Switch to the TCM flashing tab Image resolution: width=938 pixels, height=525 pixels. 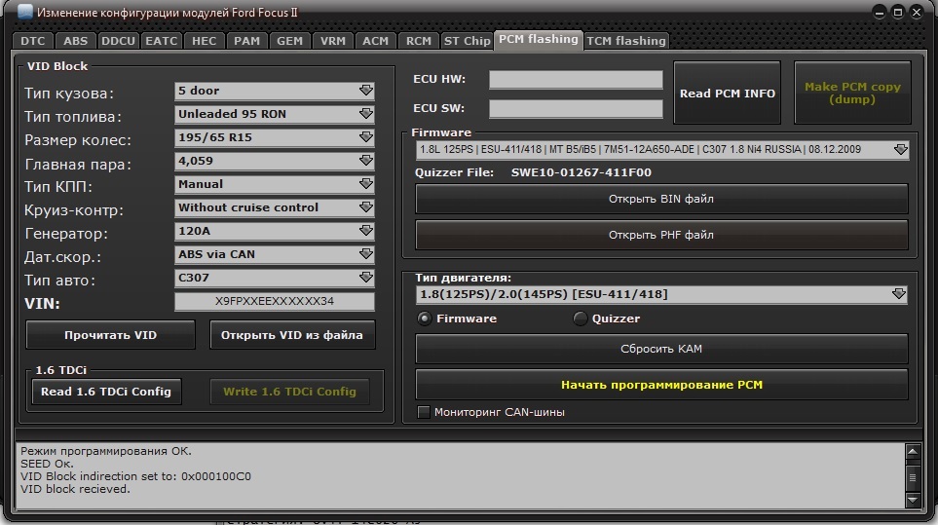coord(626,41)
